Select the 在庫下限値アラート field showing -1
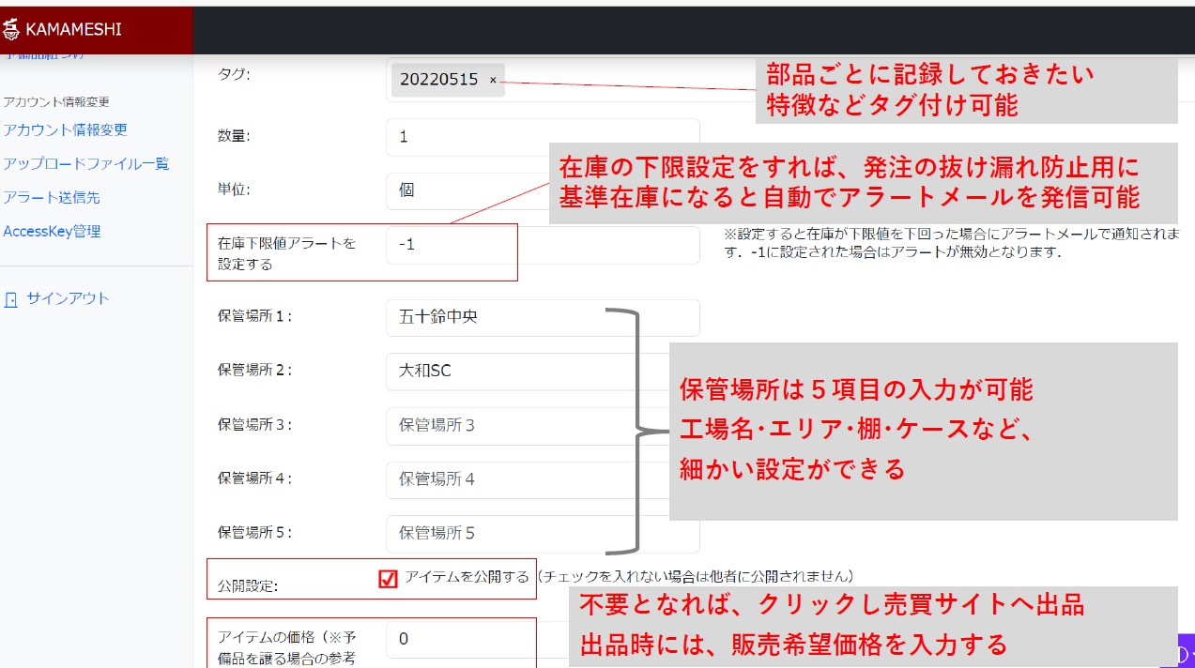This screenshot has width=1195, height=668. coord(542,245)
